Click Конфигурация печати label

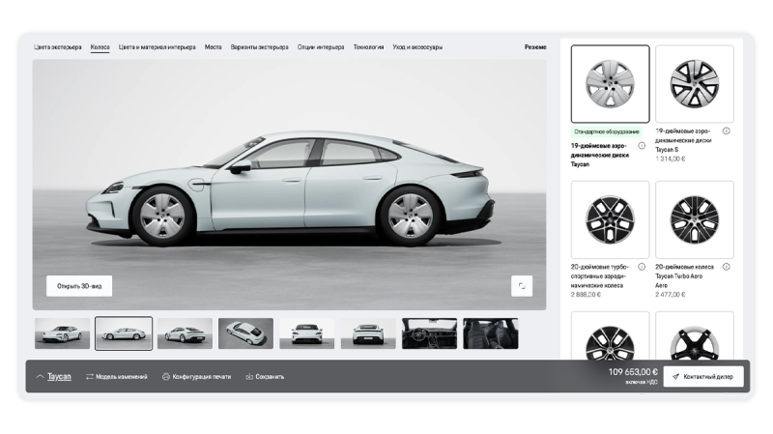click(202, 377)
